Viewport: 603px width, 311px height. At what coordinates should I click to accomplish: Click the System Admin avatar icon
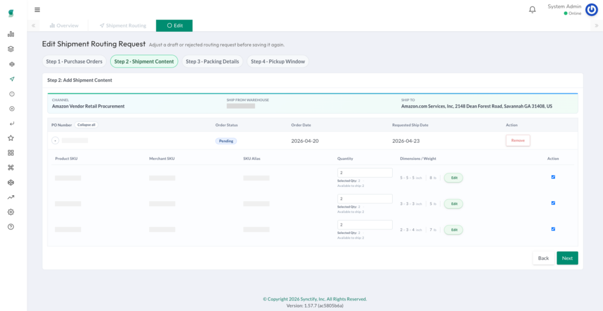click(x=591, y=10)
